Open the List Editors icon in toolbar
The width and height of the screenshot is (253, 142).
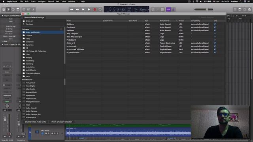235,9
